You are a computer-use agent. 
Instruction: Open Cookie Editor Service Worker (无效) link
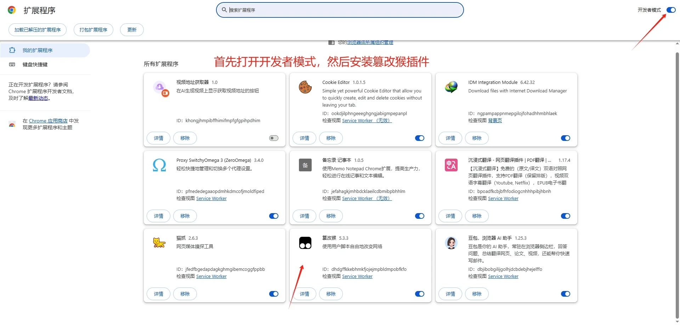(367, 121)
